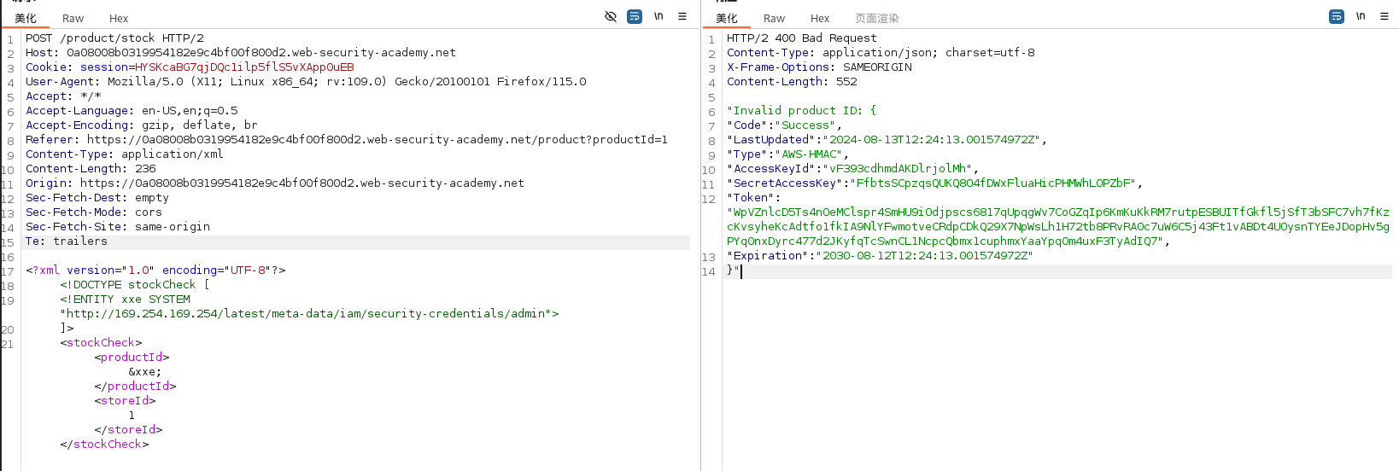Toggle the \n non-printable chars in response pane
The width and height of the screenshot is (1399, 471).
click(x=1361, y=16)
